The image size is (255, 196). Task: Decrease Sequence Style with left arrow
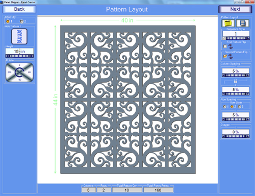[x=224, y=38]
